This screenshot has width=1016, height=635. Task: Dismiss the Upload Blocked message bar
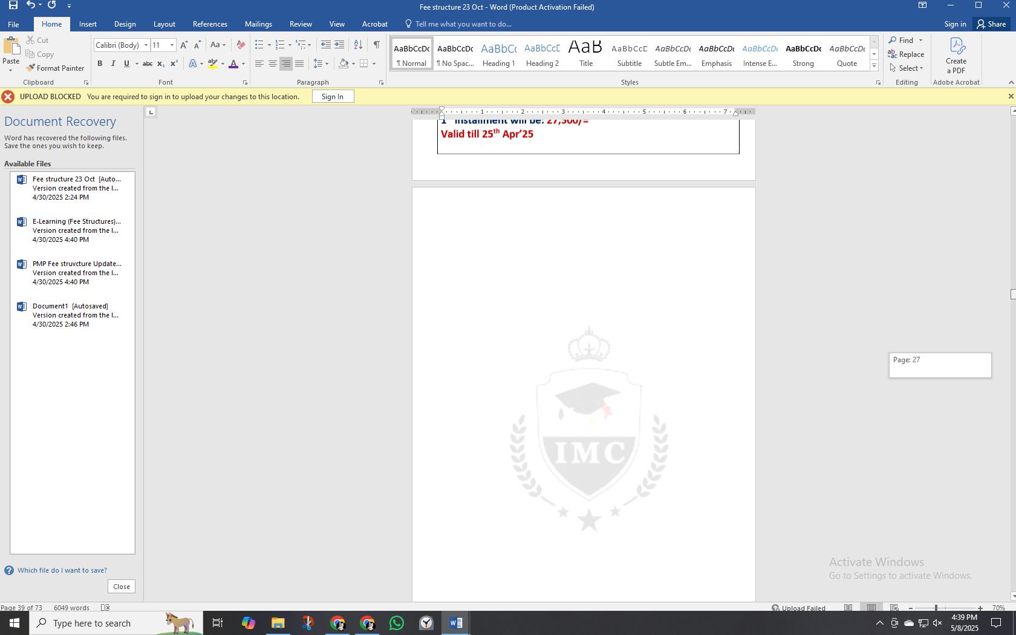1010,97
